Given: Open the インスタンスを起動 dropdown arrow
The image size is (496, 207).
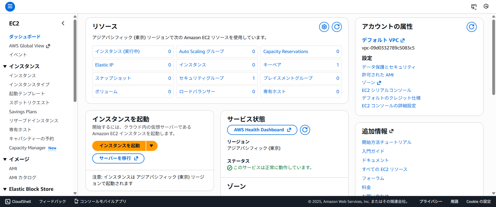Looking at the screenshot, I should 151,146.
